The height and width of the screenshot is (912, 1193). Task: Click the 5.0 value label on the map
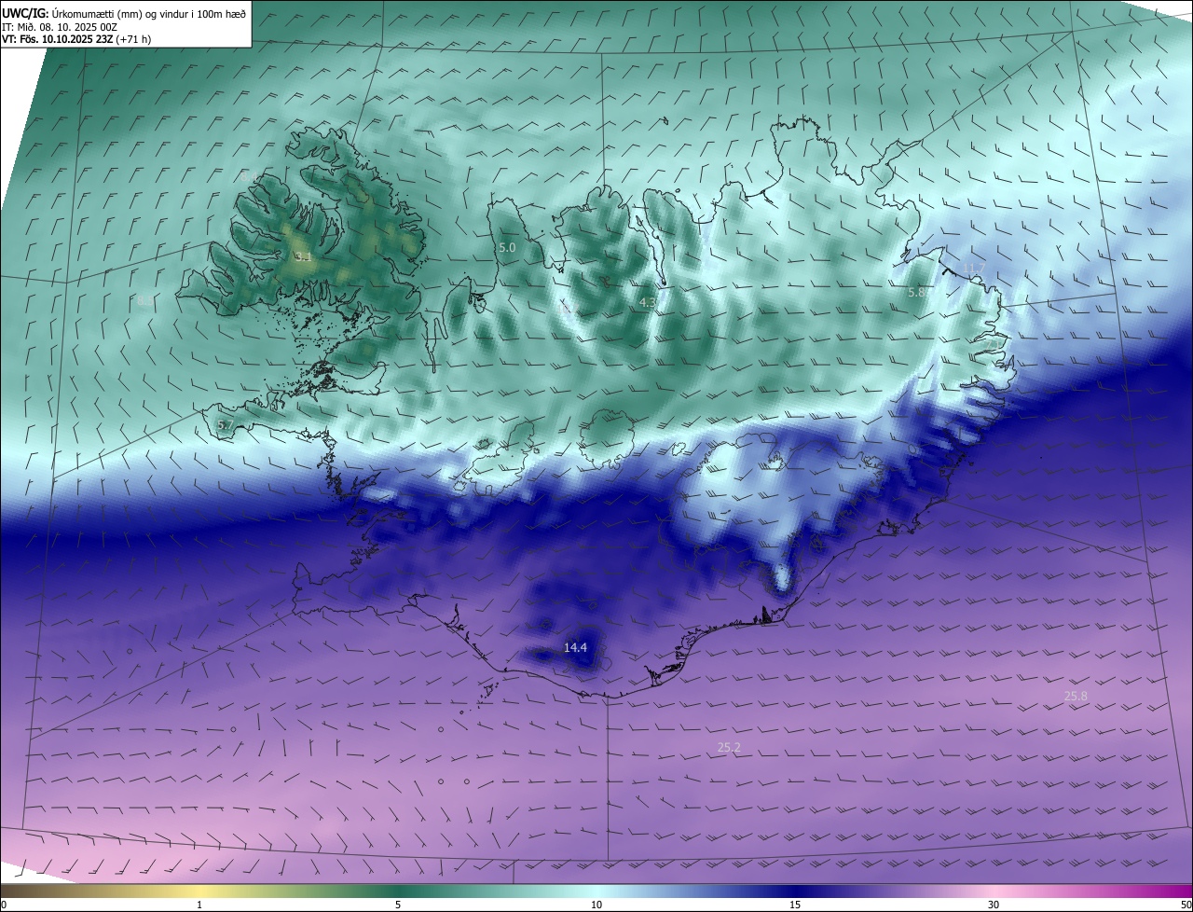click(507, 247)
